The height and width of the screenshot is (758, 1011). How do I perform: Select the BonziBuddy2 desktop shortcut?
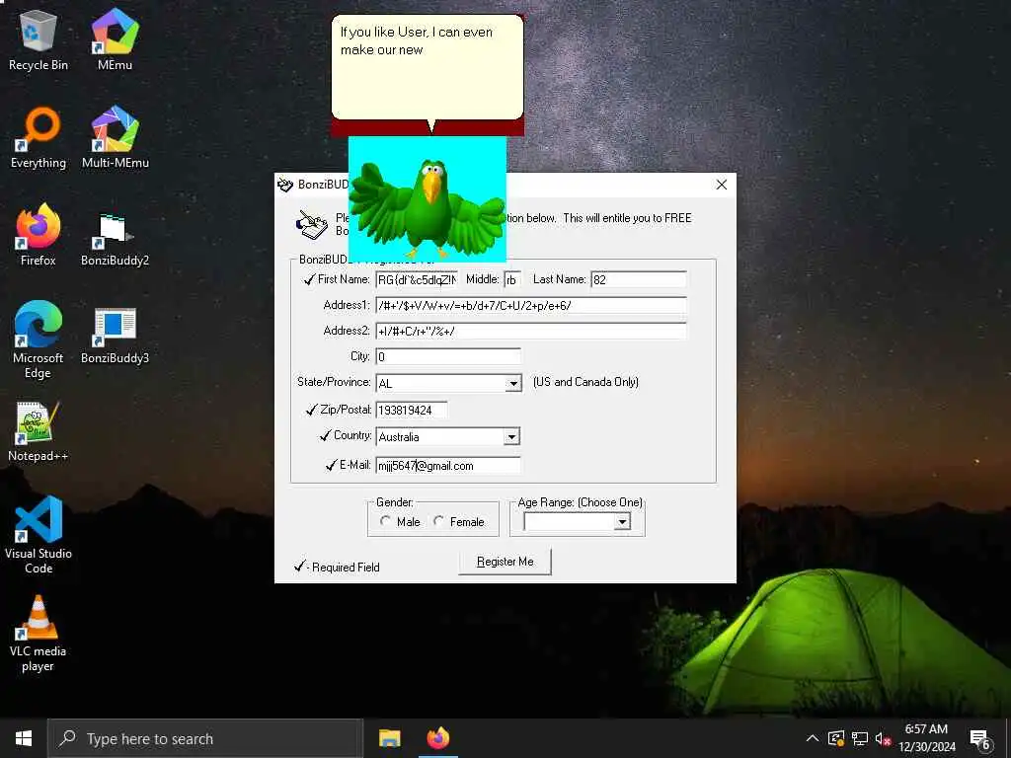pos(115,239)
